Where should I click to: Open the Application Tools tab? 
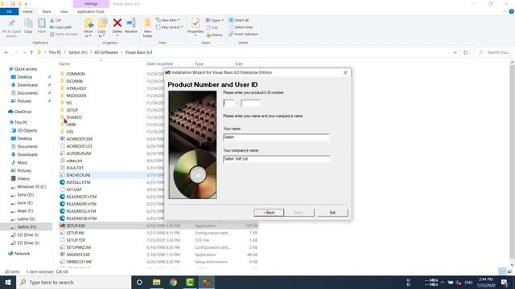tap(91, 12)
